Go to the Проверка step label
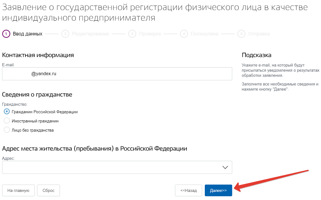Image resolution: width=321 pixels, height=200 pixels. point(150,34)
